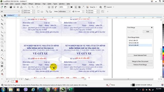
Task: Save the document with floppy icon
Action: coord(11,7)
